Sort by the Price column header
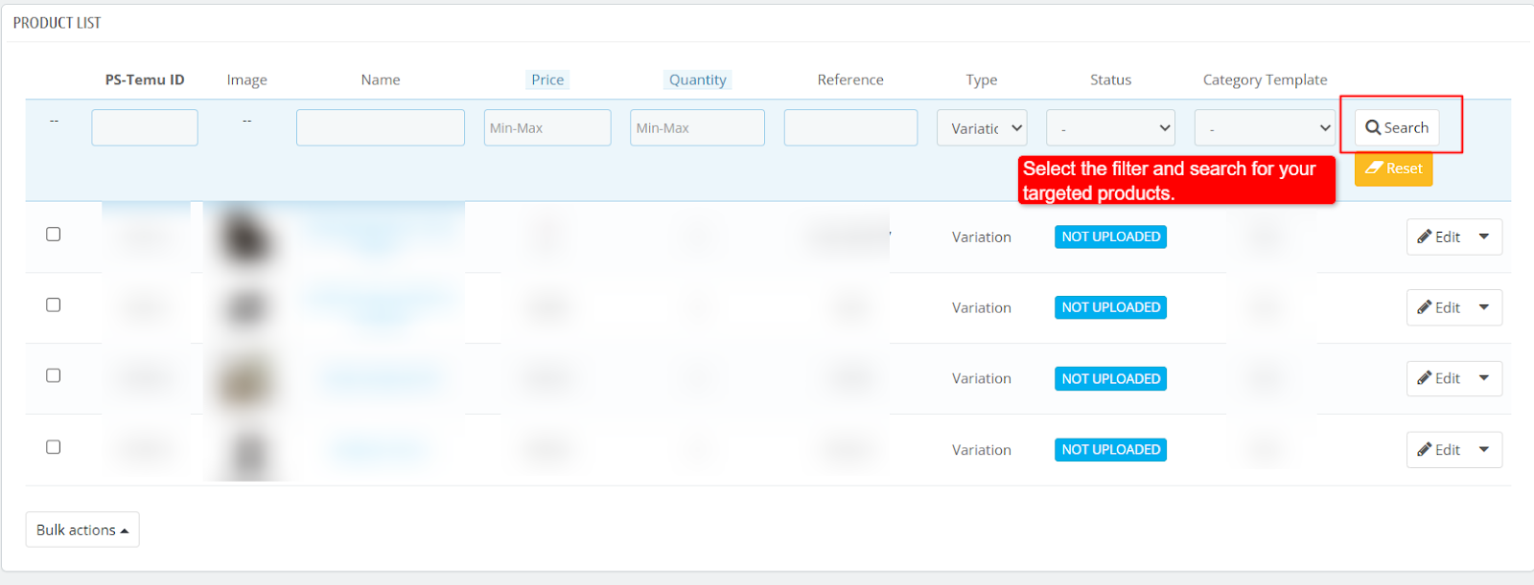The height and width of the screenshot is (585, 1534). [x=547, y=79]
